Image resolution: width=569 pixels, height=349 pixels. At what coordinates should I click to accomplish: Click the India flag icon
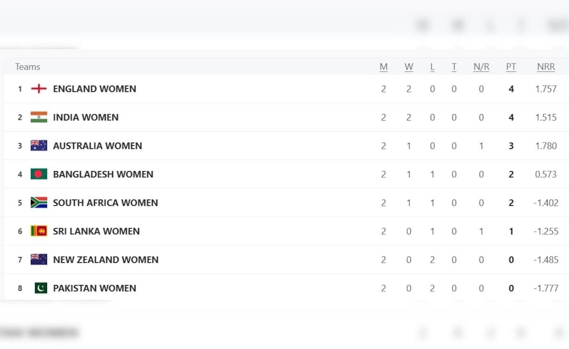39,117
